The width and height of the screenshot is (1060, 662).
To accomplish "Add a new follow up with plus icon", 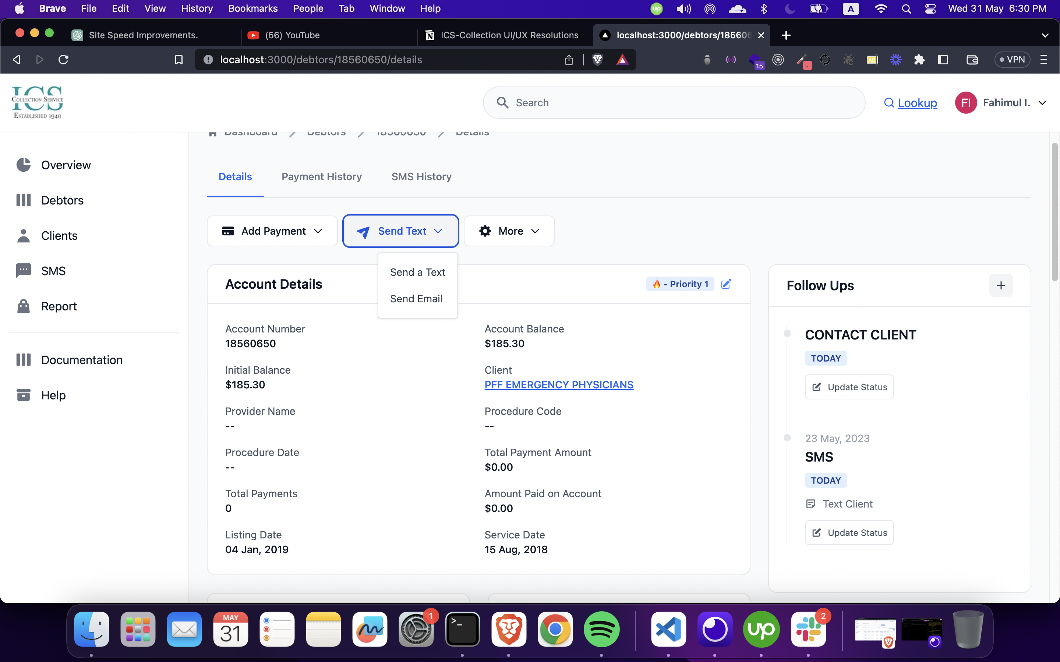I will point(1000,285).
